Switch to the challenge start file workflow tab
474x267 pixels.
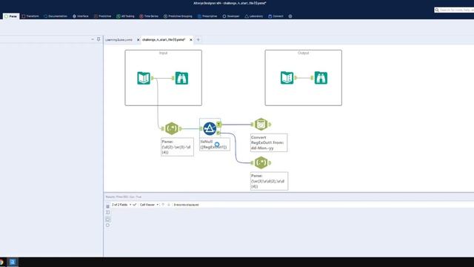[x=164, y=39]
